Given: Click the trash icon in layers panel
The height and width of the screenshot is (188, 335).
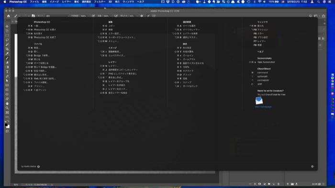Looking at the screenshot, I should coord(279,184).
